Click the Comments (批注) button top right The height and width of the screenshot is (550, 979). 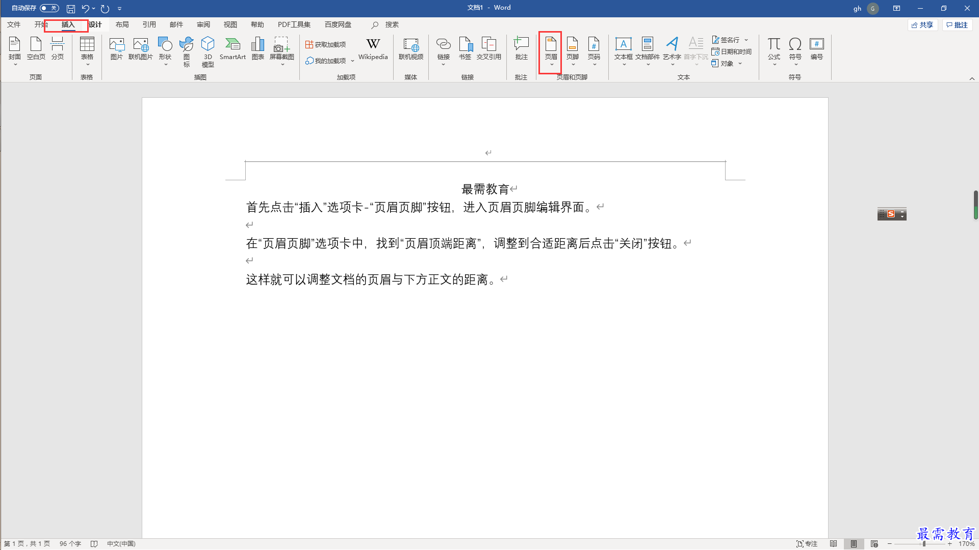tap(957, 25)
